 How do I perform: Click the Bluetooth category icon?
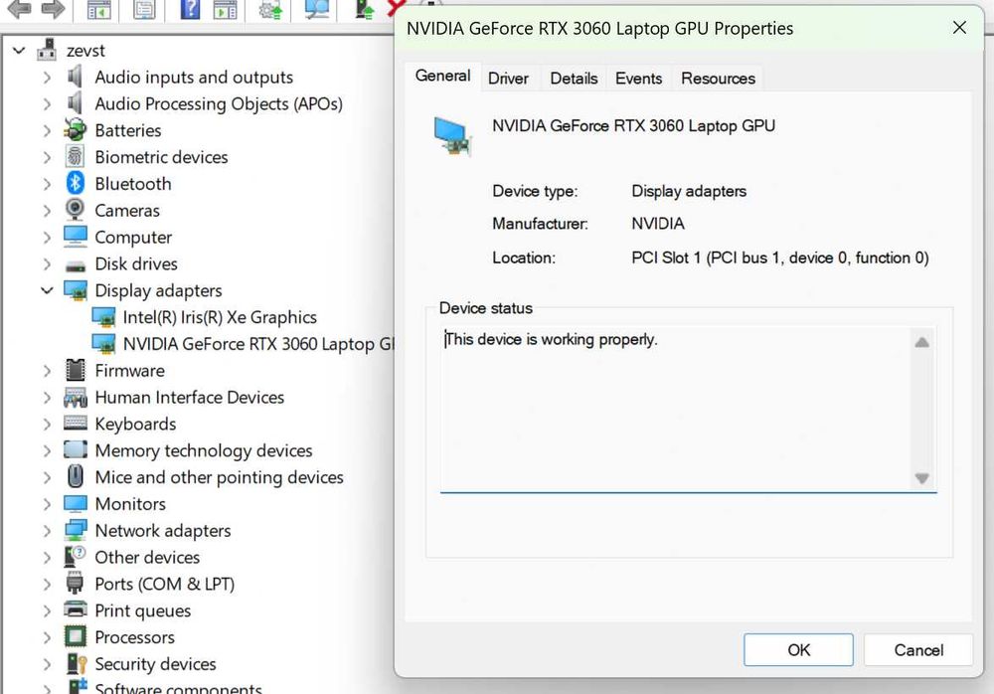coord(76,184)
